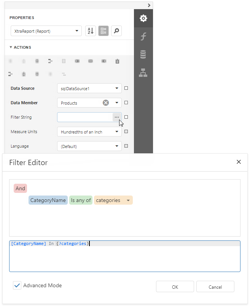This screenshot has height=307, width=250.
Task: Open the XtraReport component selector dropdown
Action: click(x=46, y=31)
